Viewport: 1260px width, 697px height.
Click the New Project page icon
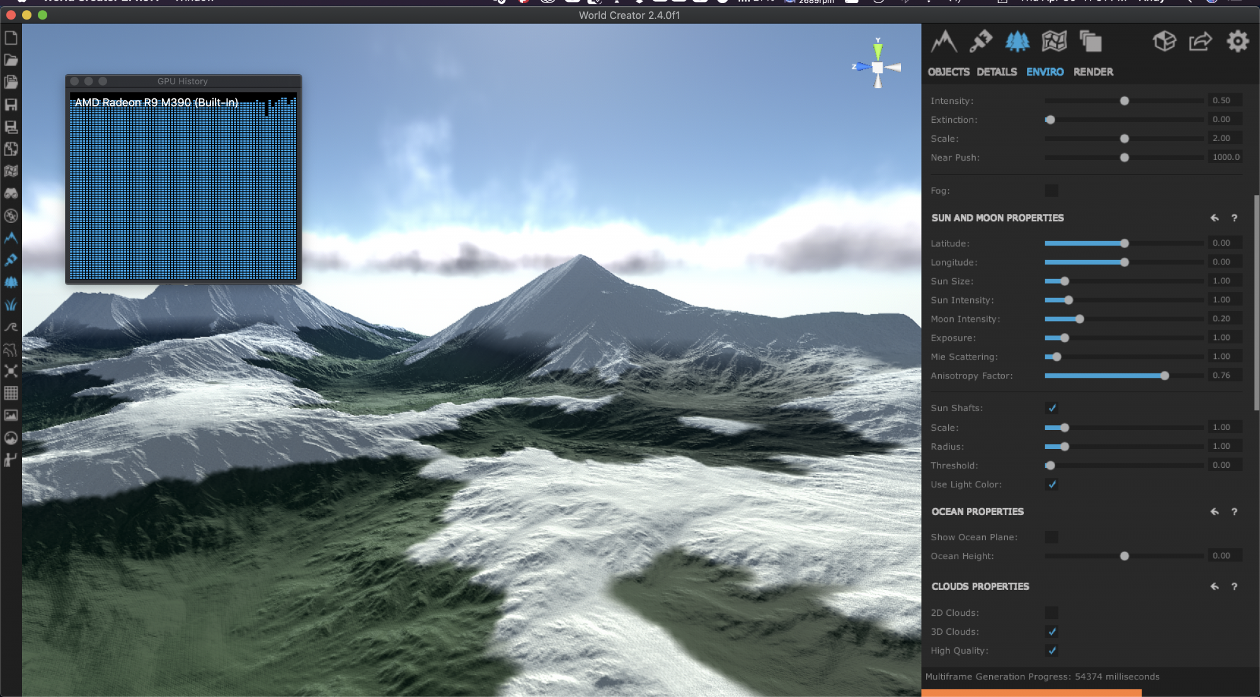pyautogui.click(x=11, y=38)
